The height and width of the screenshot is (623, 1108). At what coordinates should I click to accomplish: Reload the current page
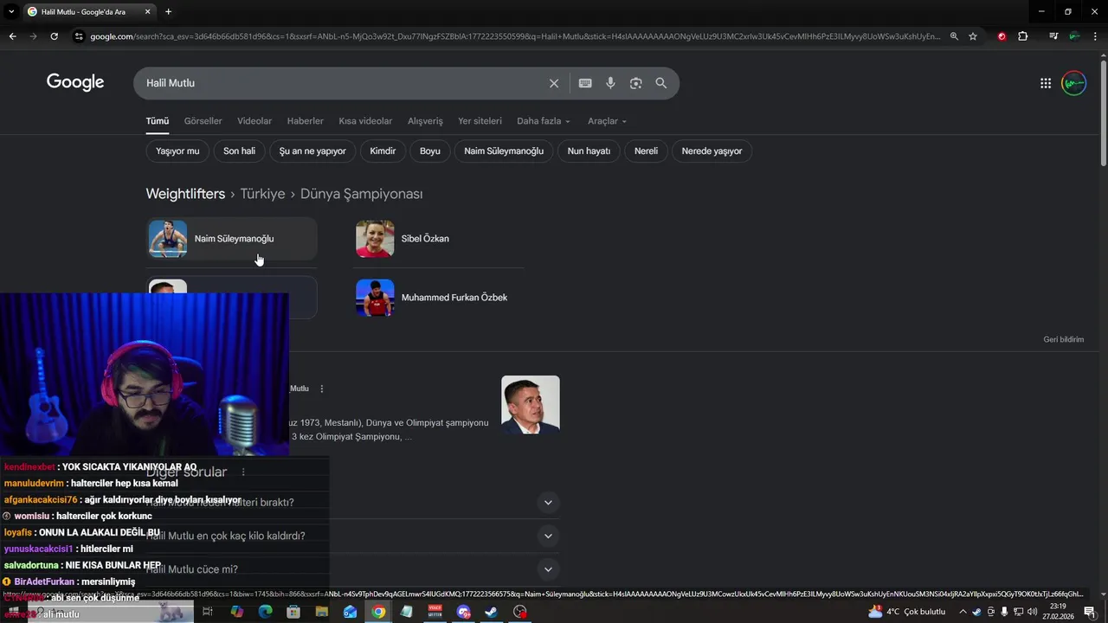(54, 36)
